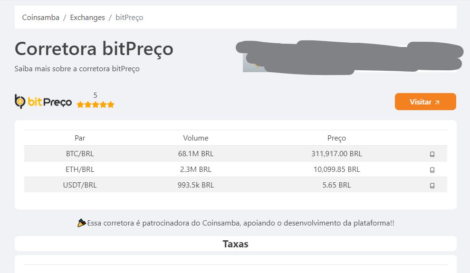Click the icon in the BTC/BRL row
This screenshot has height=273, width=470.
pos(432,154)
